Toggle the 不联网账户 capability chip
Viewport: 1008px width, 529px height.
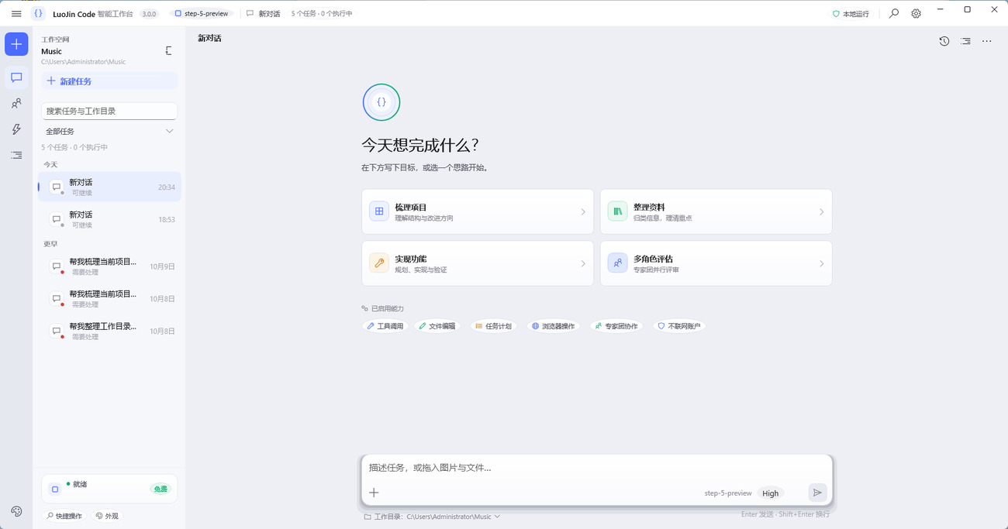tap(679, 326)
